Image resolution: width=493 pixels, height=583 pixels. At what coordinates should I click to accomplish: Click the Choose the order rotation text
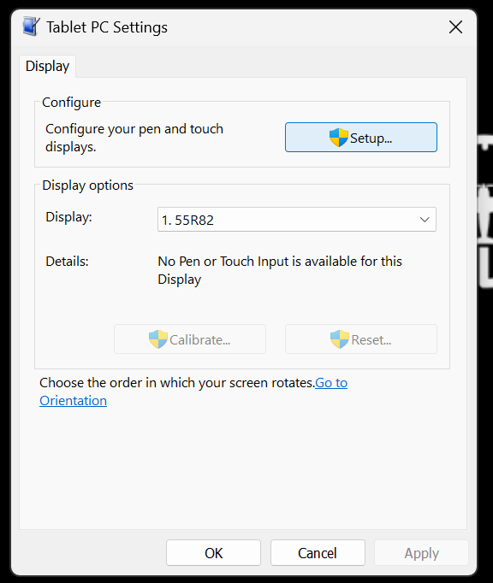pyautogui.click(x=177, y=383)
